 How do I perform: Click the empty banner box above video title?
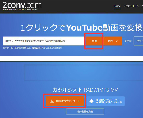(83, 73)
